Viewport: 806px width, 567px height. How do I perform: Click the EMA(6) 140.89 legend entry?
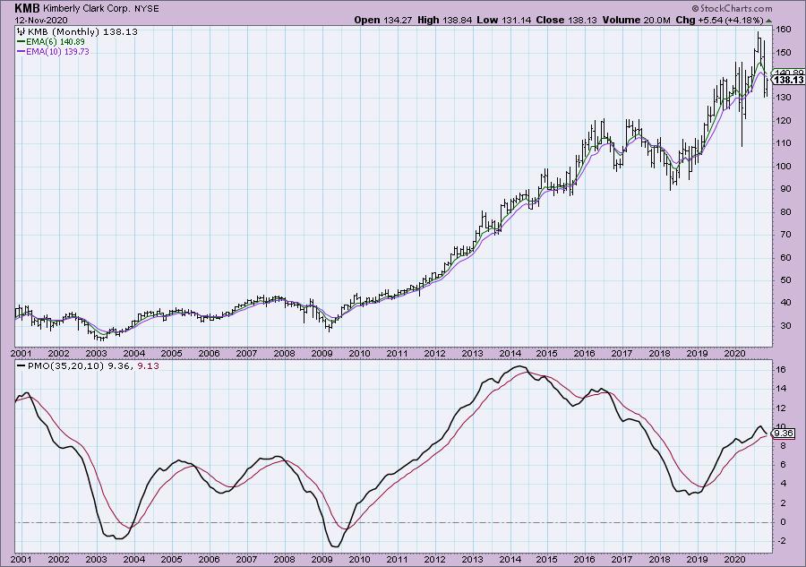click(56, 41)
